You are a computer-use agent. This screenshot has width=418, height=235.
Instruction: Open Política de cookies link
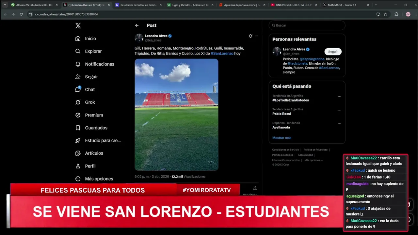[282, 155]
